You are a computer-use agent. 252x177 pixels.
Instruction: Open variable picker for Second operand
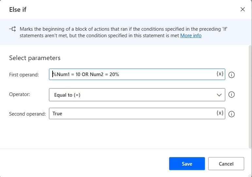click(220, 113)
